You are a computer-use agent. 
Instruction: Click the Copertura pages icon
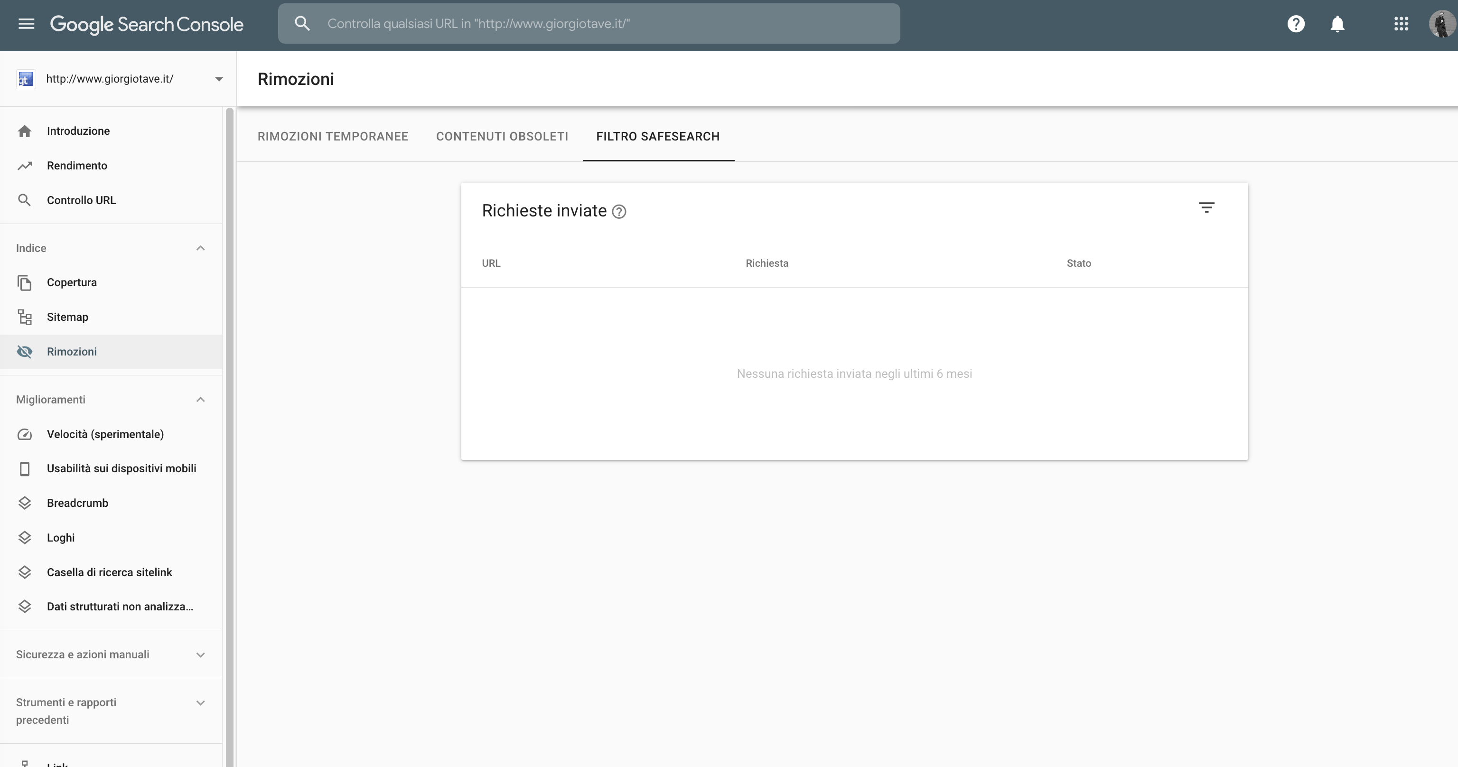[x=24, y=282]
